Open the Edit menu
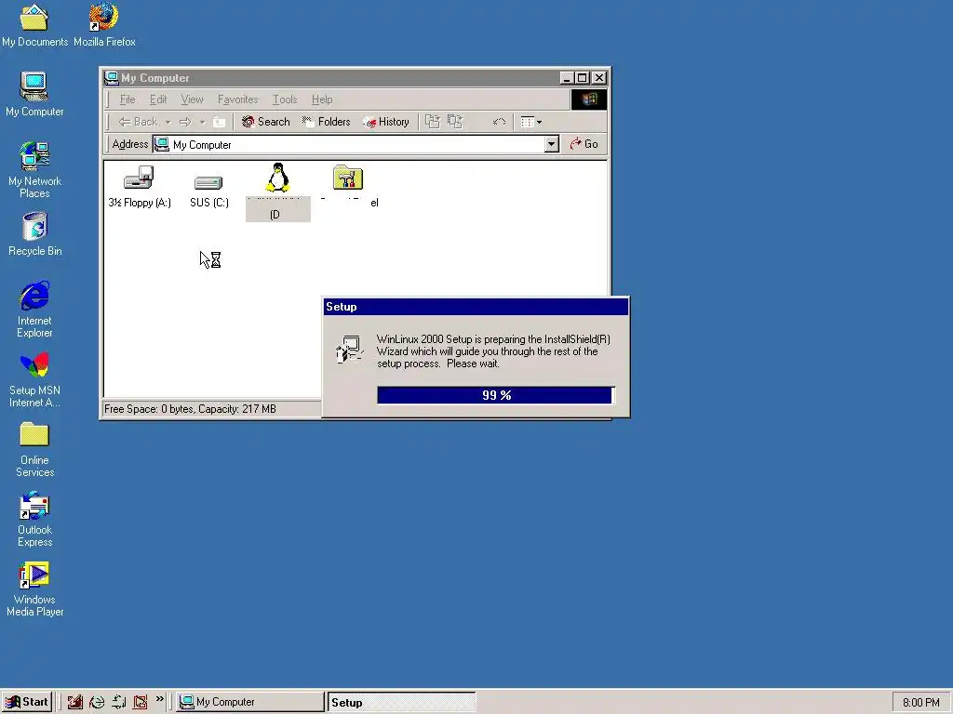953x714 pixels. point(158,99)
